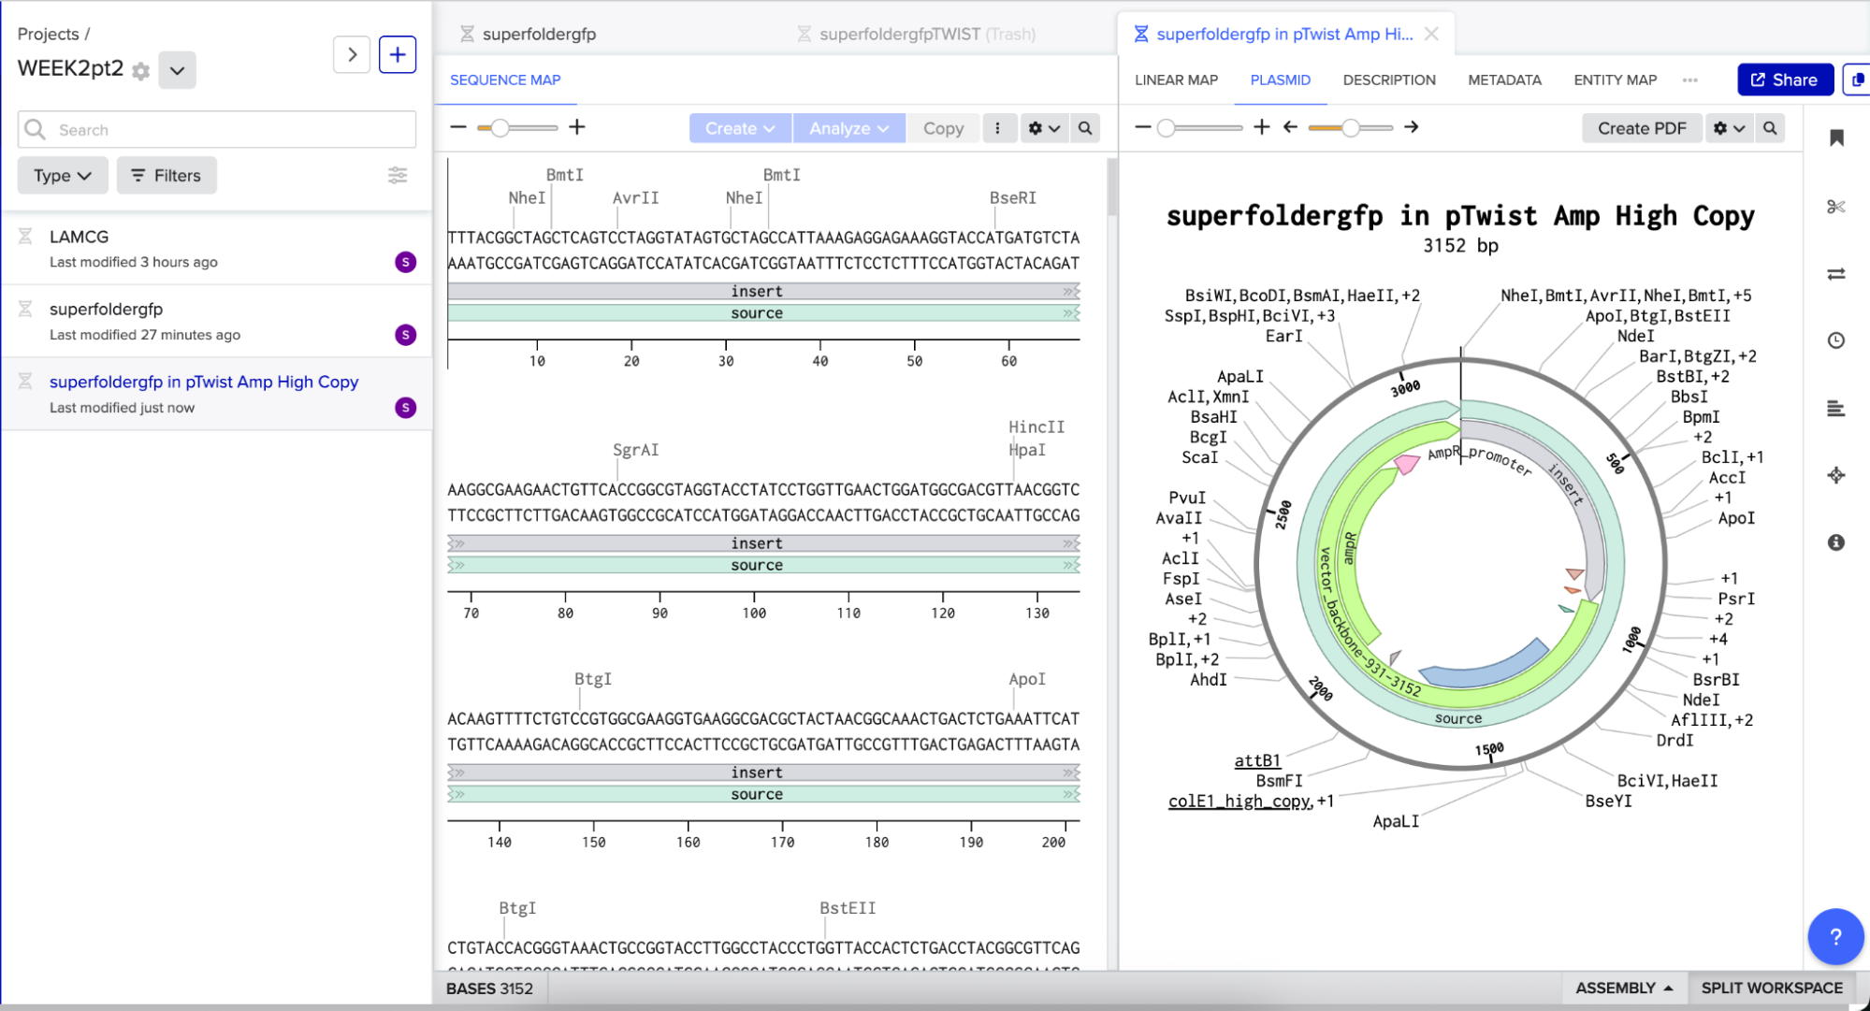Click the plasmid rotation slider handle
Screen dimensions: 1870x1011
1350,128
